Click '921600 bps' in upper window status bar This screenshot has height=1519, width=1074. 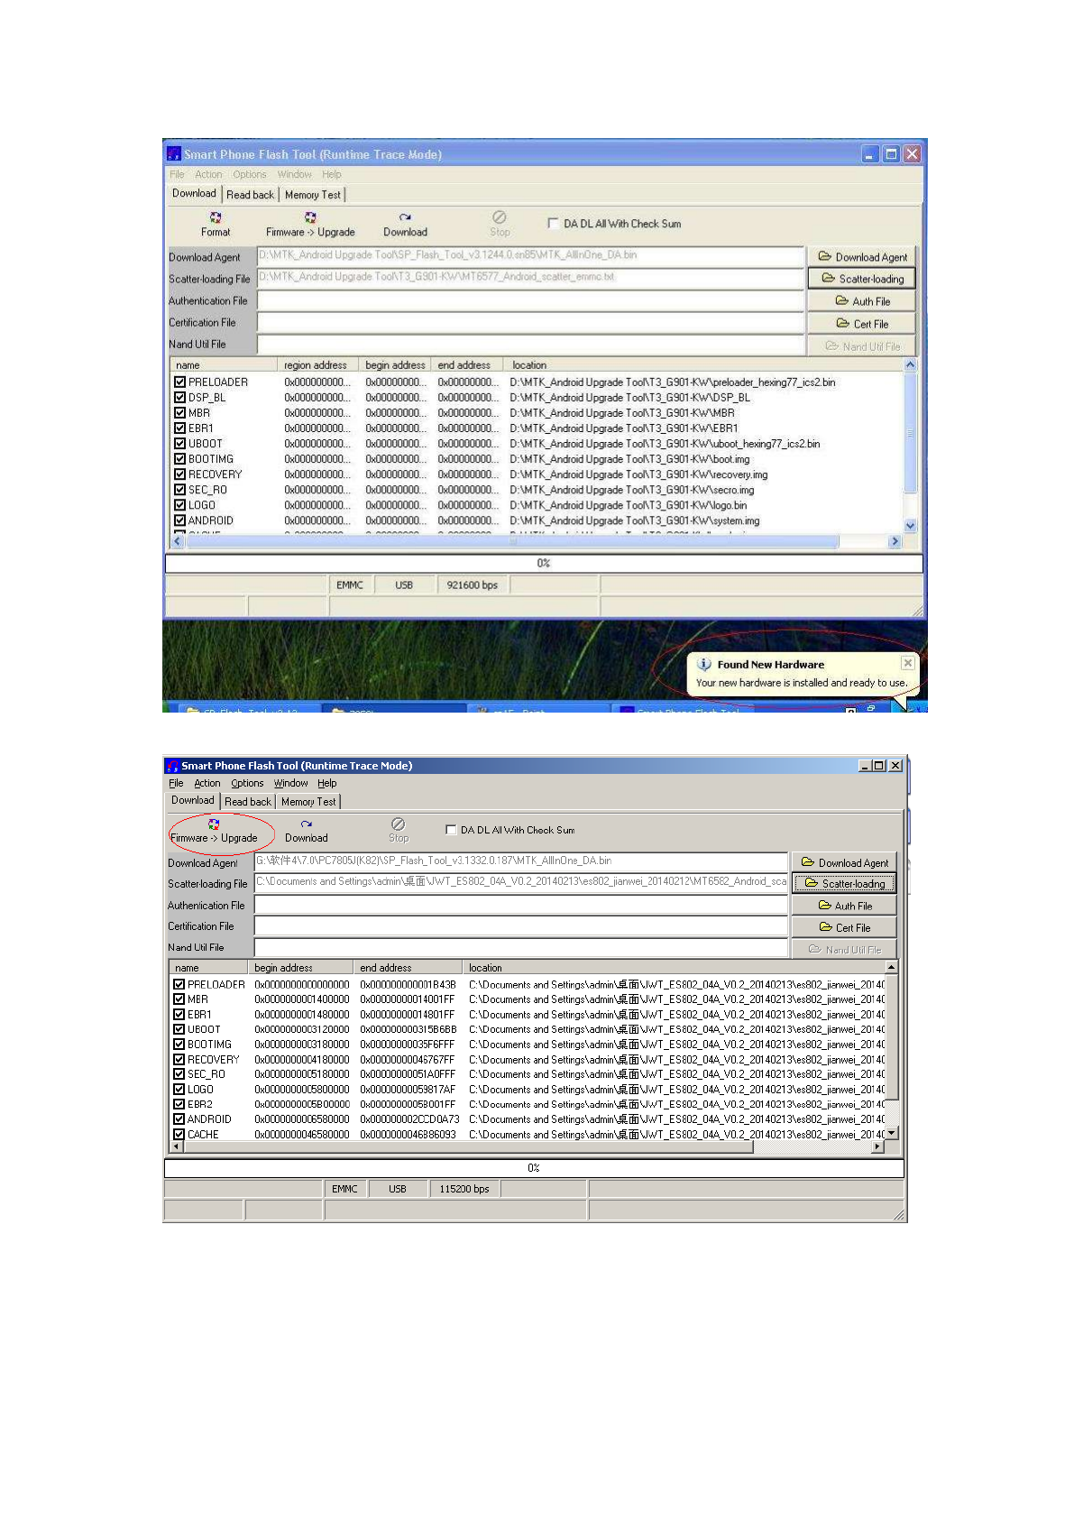click(x=473, y=585)
